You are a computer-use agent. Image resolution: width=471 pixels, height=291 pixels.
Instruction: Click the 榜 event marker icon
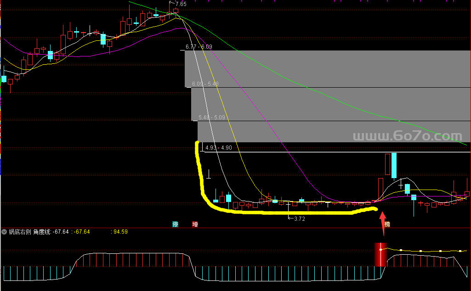(387, 224)
